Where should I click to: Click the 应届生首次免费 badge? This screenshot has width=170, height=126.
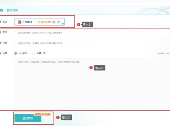(42, 114)
